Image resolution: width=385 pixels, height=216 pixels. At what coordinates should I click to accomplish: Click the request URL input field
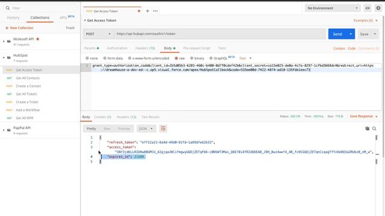click(220, 34)
